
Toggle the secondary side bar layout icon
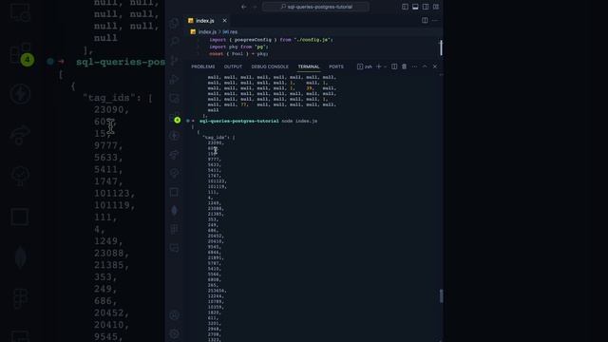pos(426,7)
